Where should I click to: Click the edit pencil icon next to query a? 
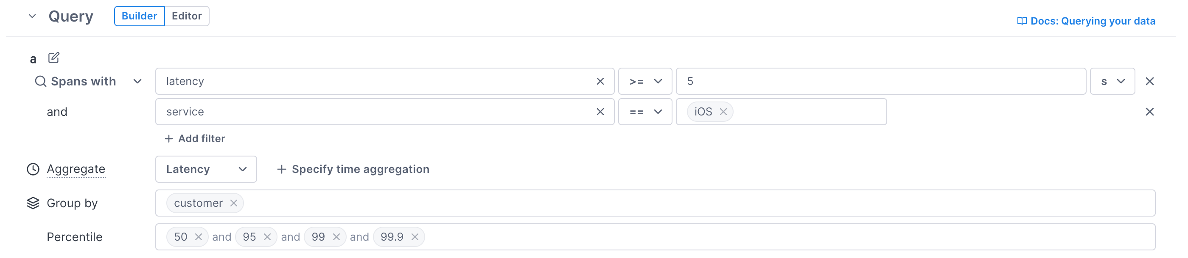(x=53, y=58)
